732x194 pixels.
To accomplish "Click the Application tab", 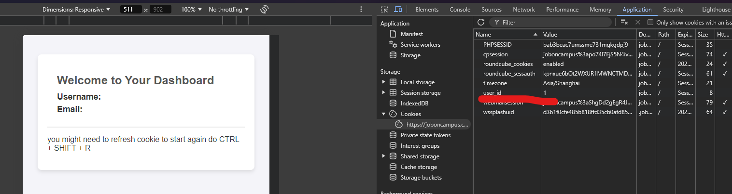I will pyautogui.click(x=637, y=10).
